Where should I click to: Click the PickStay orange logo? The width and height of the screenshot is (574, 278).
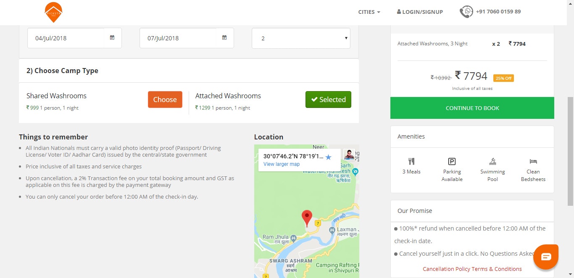[53, 12]
